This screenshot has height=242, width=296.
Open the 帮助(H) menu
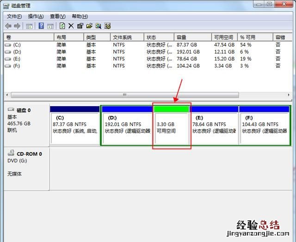(80, 16)
